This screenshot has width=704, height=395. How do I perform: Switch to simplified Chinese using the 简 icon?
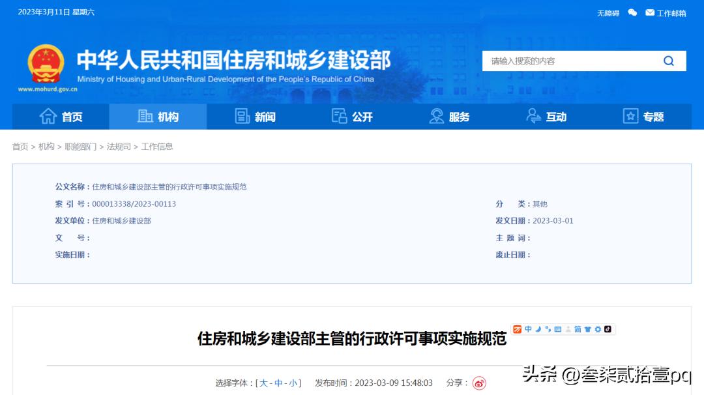pyautogui.click(x=577, y=329)
